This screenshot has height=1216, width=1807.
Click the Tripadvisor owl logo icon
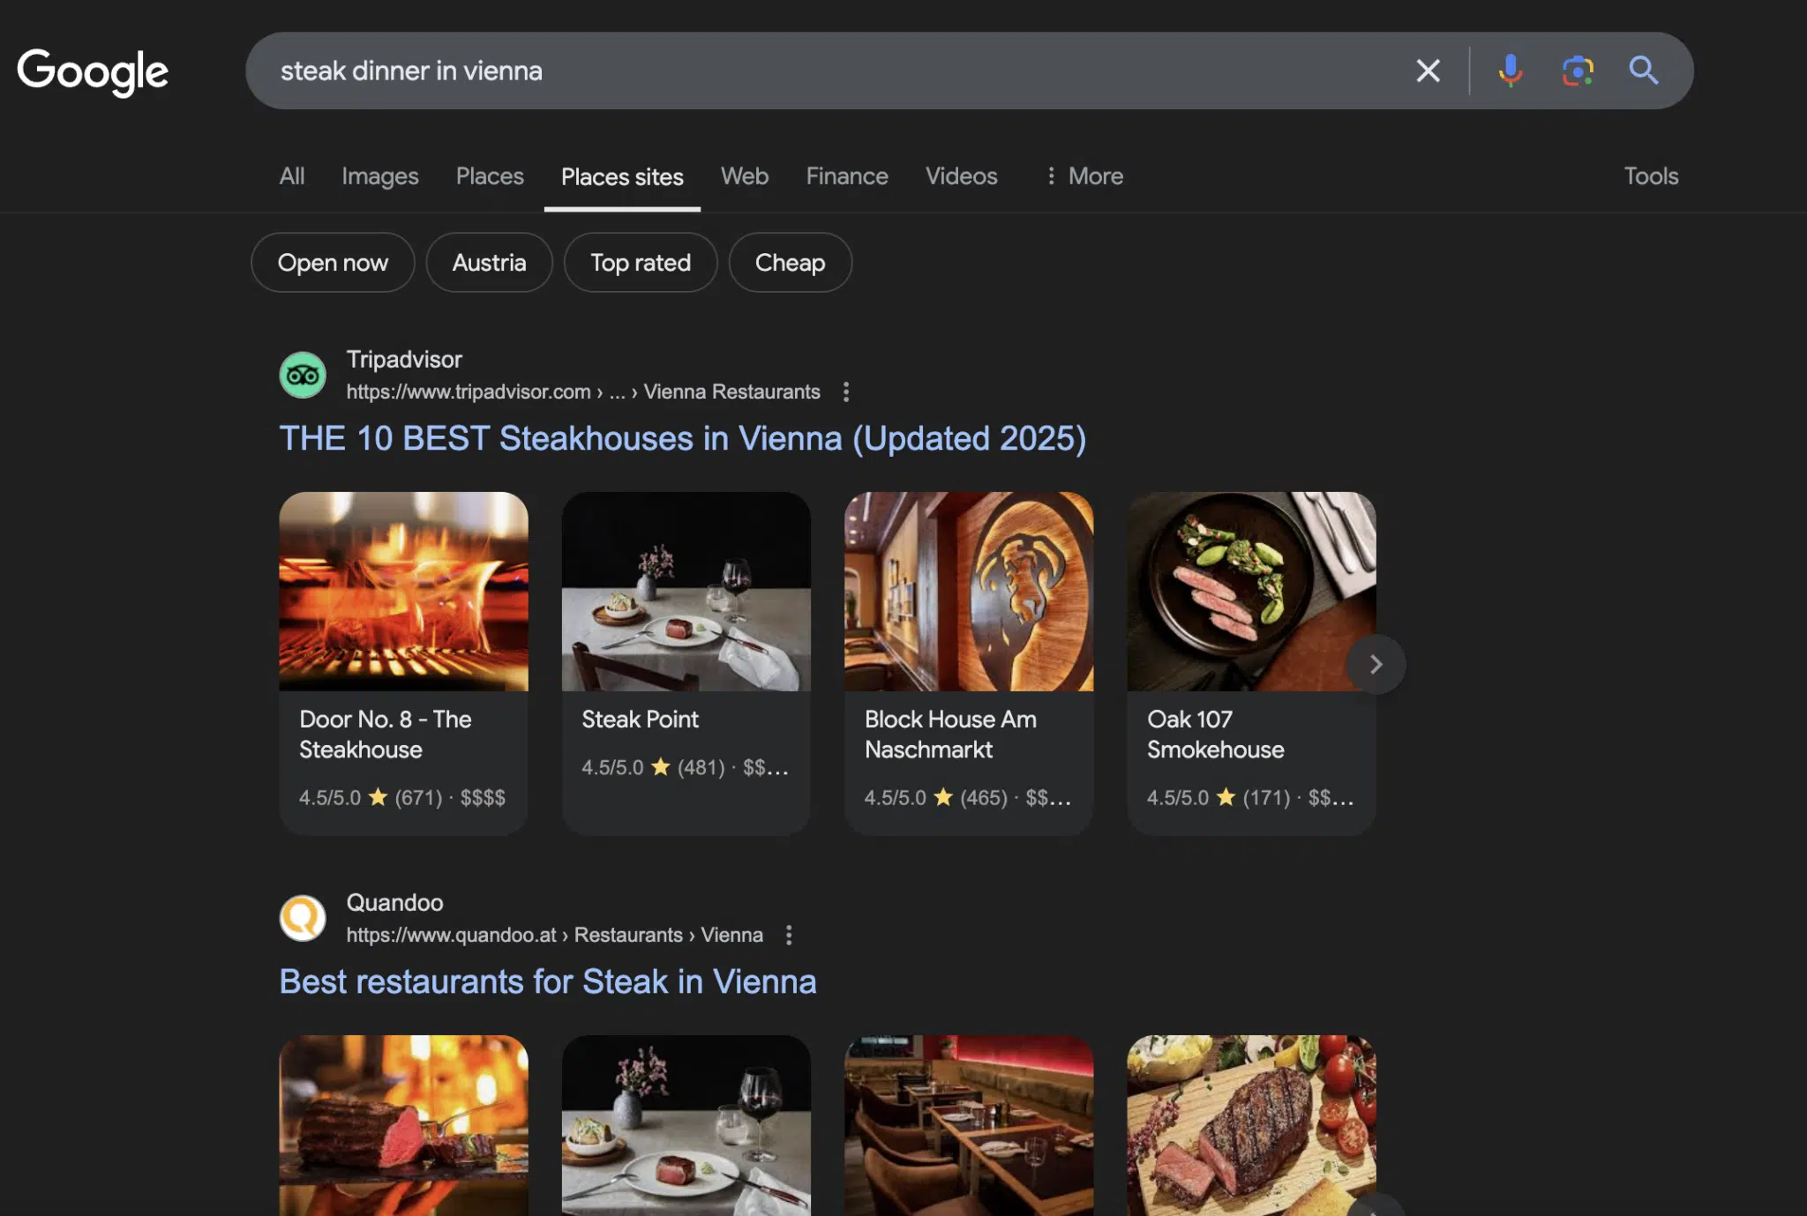[303, 375]
